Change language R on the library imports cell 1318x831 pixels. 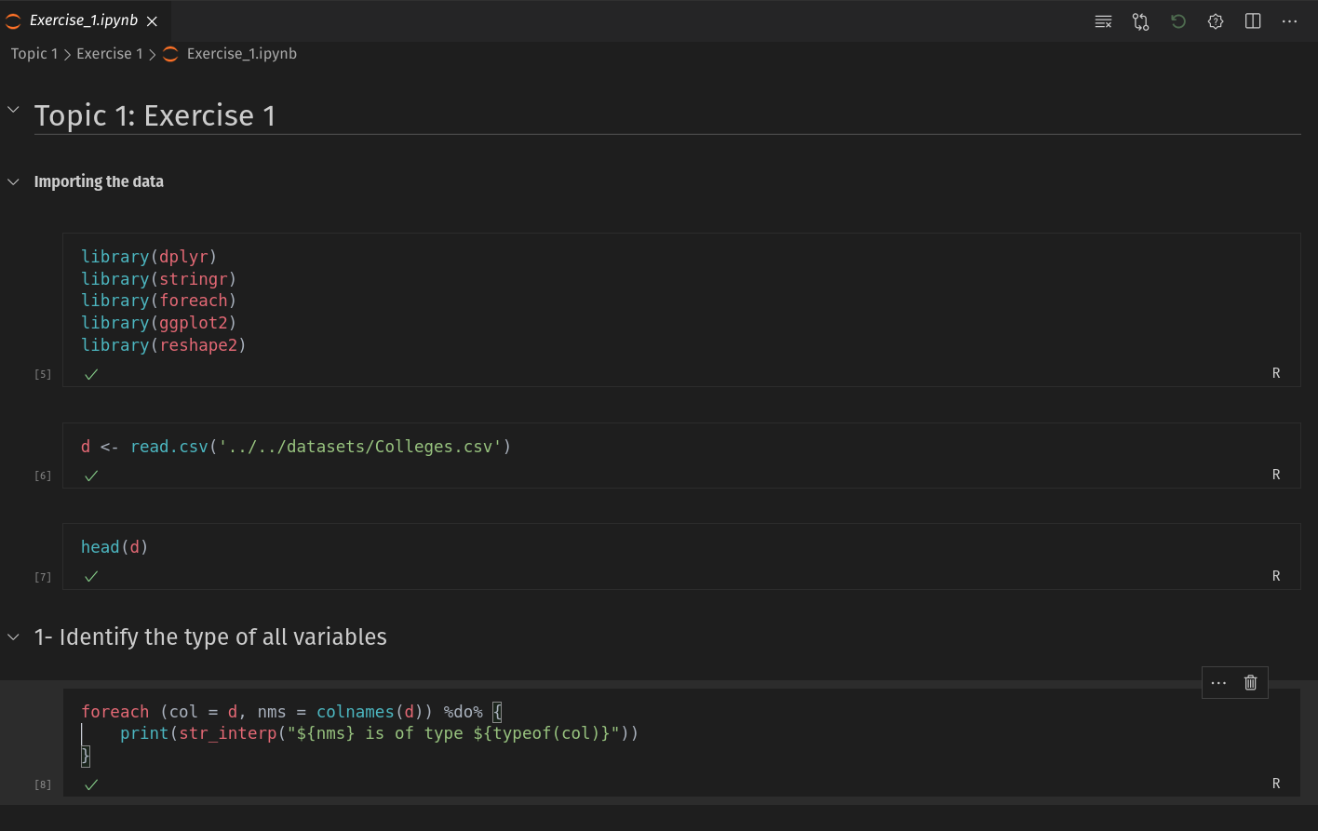[x=1276, y=373]
